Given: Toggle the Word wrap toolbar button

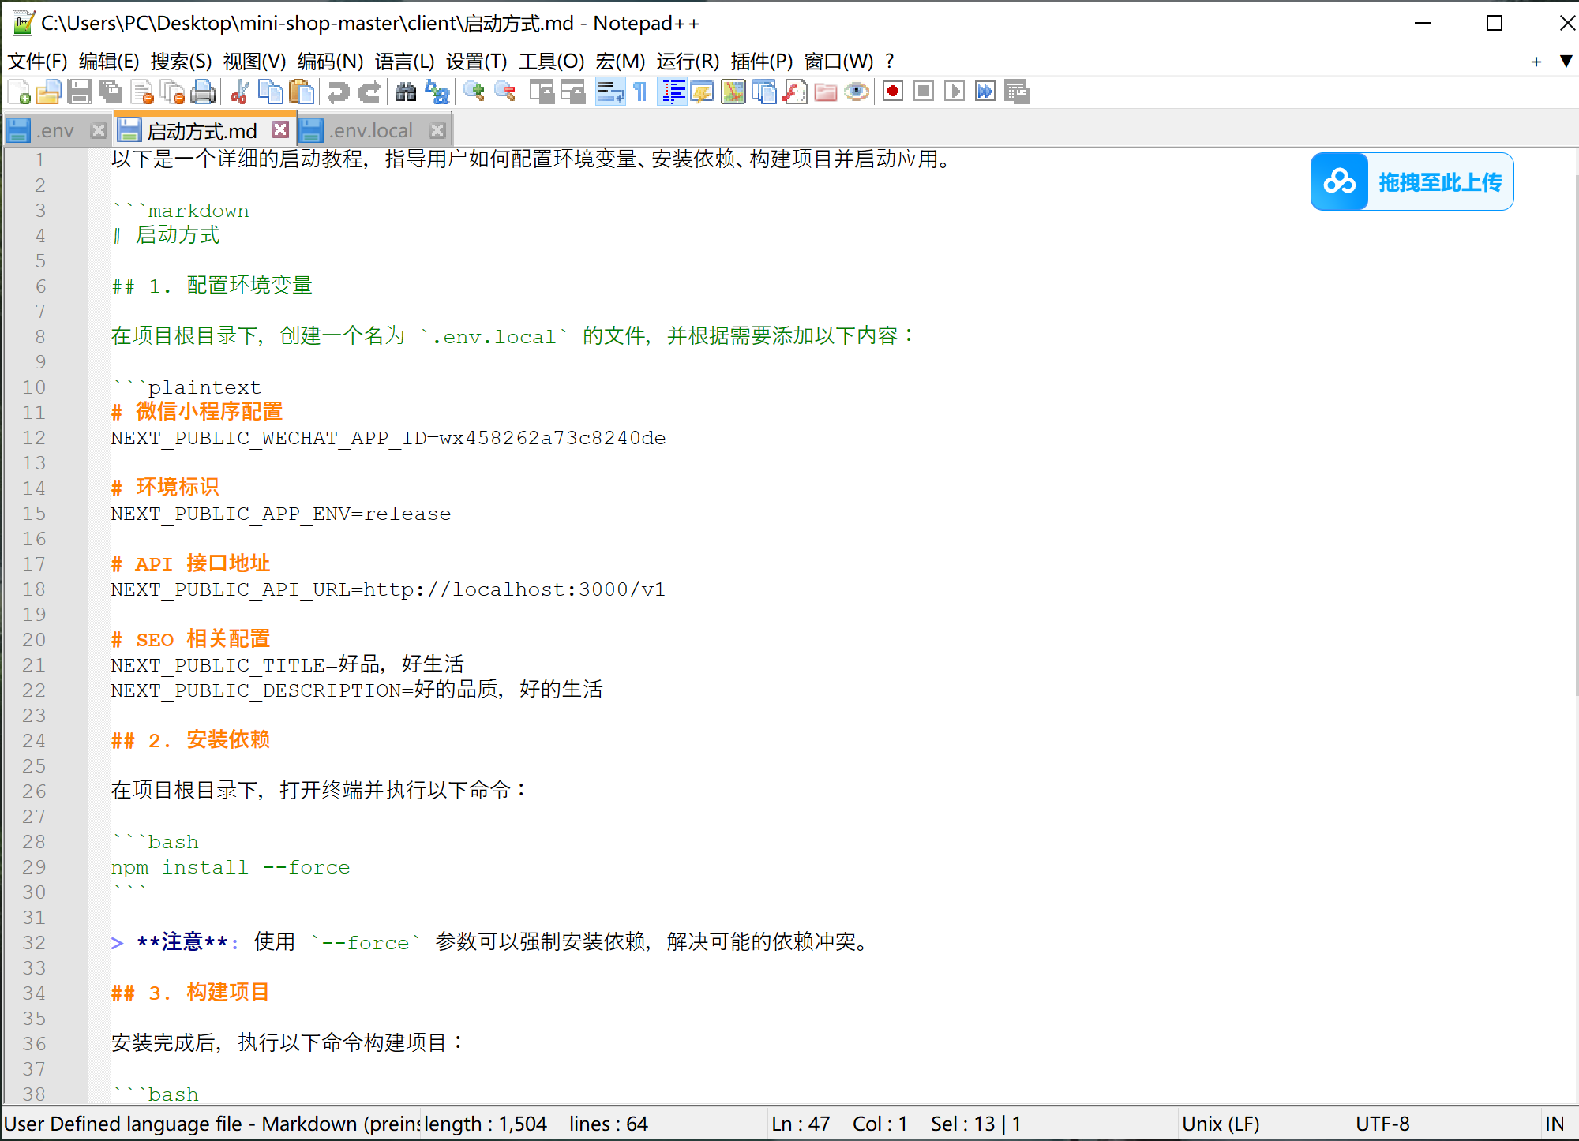Looking at the screenshot, I should 610,92.
